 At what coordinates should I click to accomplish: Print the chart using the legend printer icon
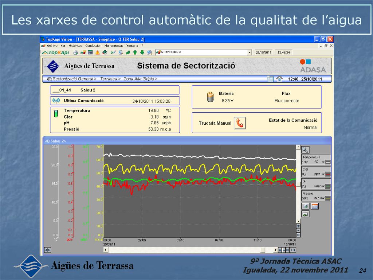(306, 206)
